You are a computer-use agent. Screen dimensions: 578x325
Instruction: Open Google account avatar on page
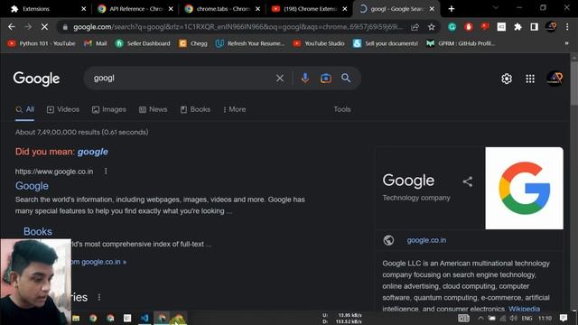(555, 79)
